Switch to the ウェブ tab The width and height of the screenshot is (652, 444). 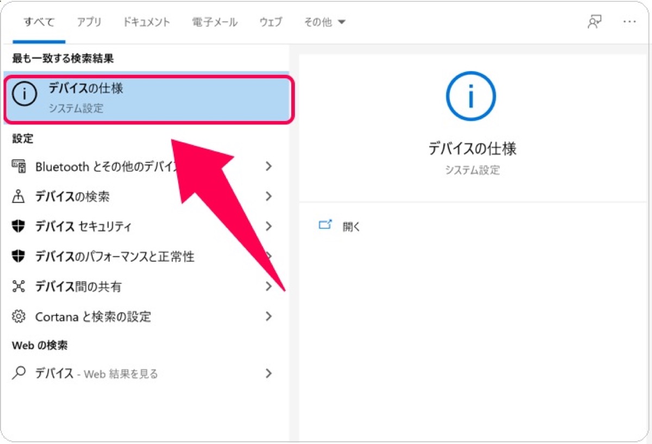point(271,22)
